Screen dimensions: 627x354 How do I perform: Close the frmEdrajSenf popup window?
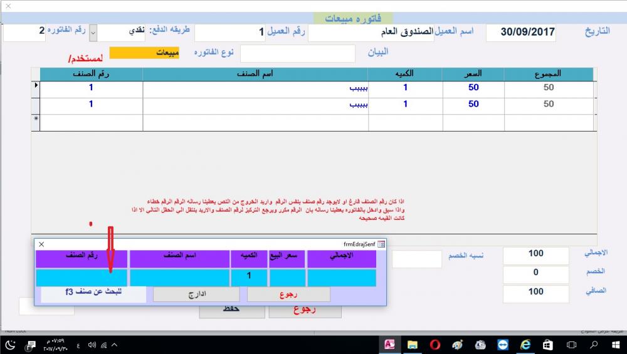tap(41, 244)
